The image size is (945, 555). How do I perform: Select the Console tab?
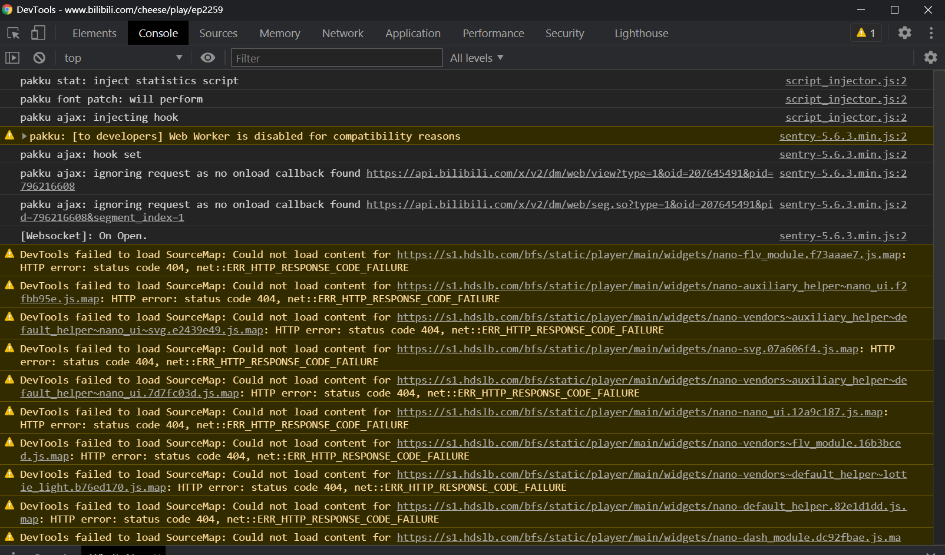(158, 33)
